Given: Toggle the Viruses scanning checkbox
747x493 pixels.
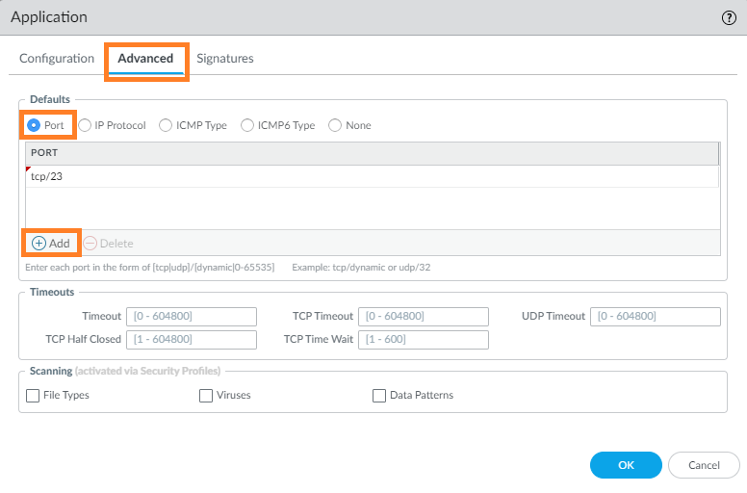Looking at the screenshot, I should point(206,395).
